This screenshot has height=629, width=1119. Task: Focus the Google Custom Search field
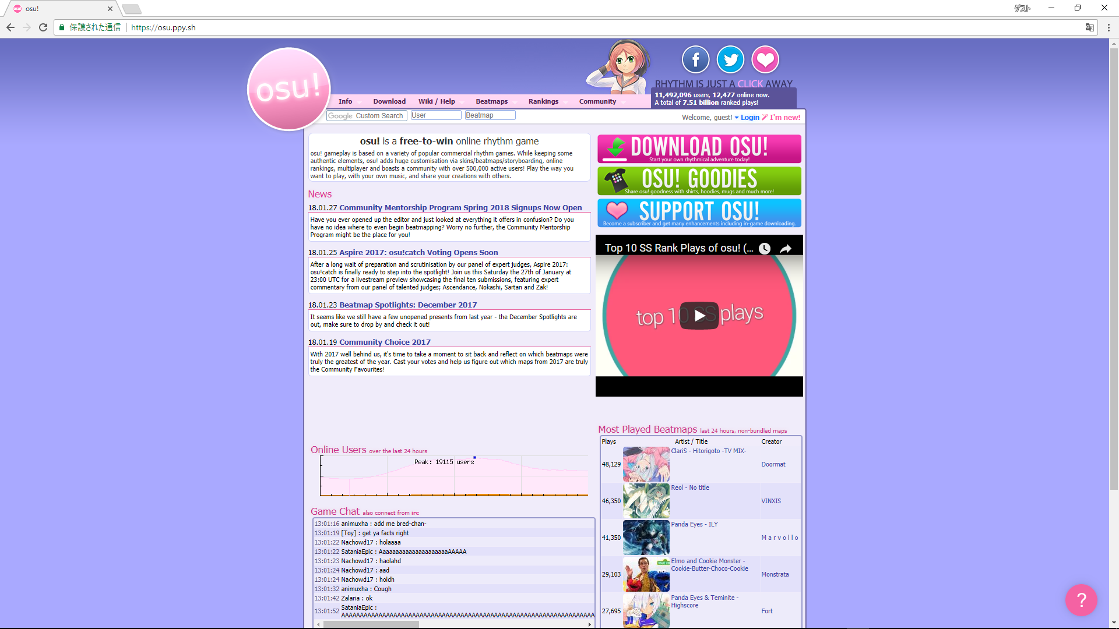coord(367,116)
